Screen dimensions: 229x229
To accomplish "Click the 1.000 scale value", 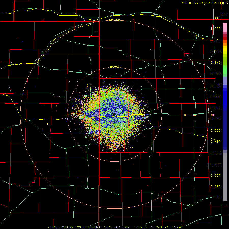I will [216, 28].
